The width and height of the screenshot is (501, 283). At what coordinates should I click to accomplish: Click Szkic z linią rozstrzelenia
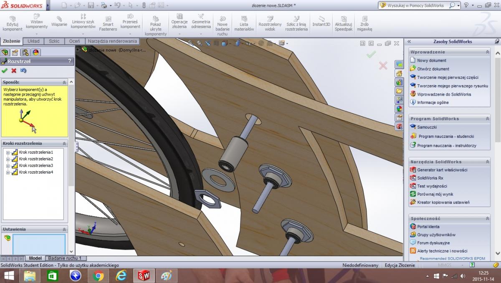click(296, 24)
